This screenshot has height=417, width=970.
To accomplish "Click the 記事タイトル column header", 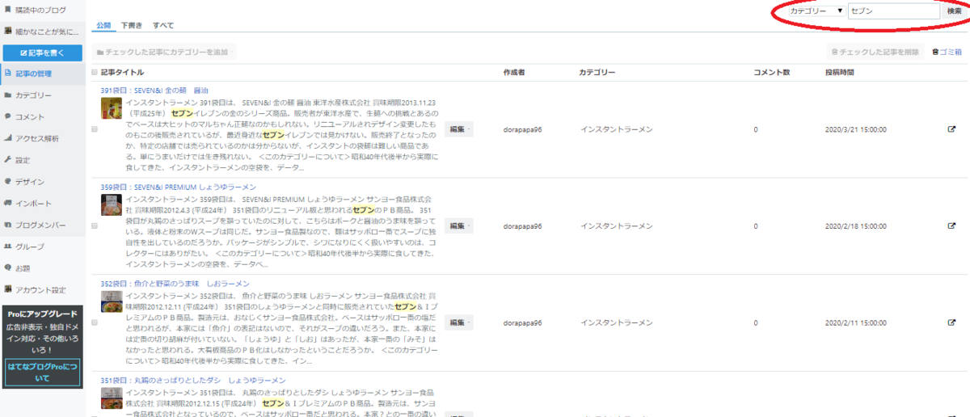I will (122, 73).
